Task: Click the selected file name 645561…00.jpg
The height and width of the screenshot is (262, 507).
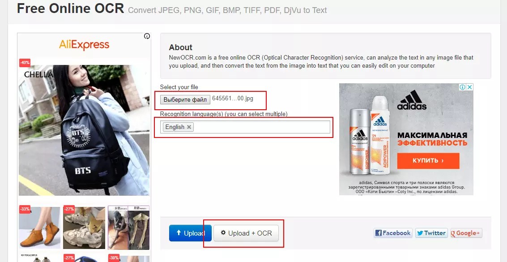Action: [233, 99]
